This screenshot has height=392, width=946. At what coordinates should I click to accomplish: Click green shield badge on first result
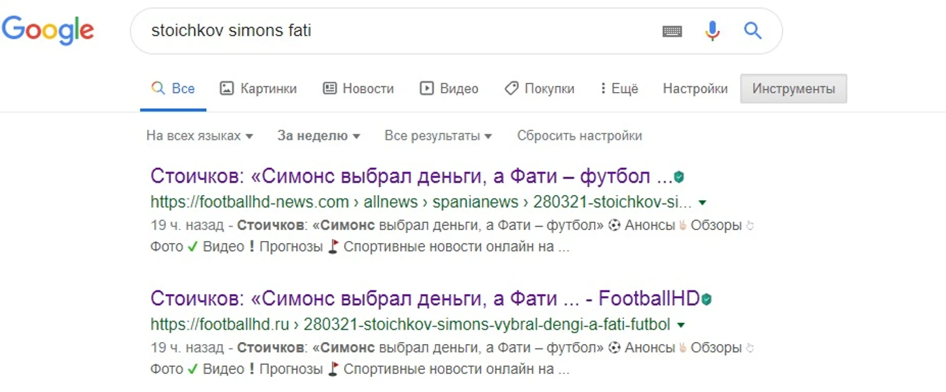[x=679, y=177]
